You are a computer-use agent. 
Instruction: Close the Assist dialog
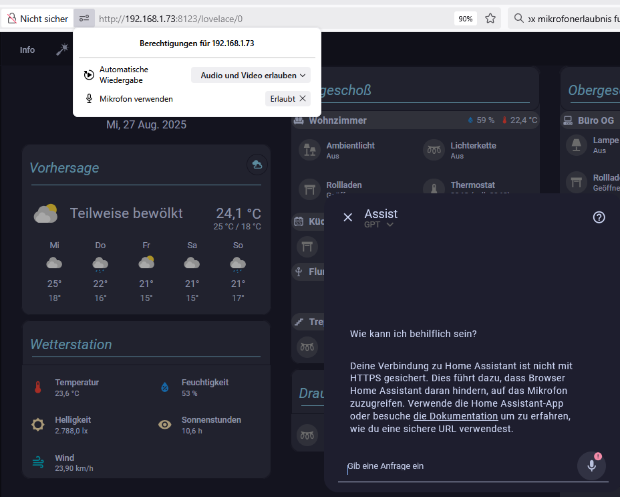point(347,217)
